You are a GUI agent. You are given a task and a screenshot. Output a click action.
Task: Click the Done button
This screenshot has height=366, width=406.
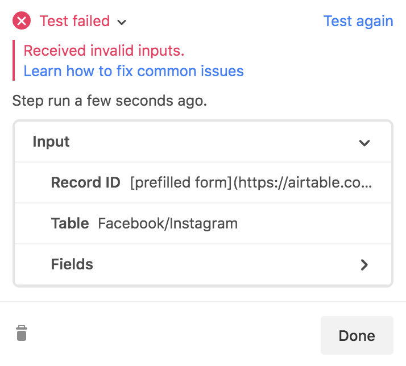click(357, 335)
